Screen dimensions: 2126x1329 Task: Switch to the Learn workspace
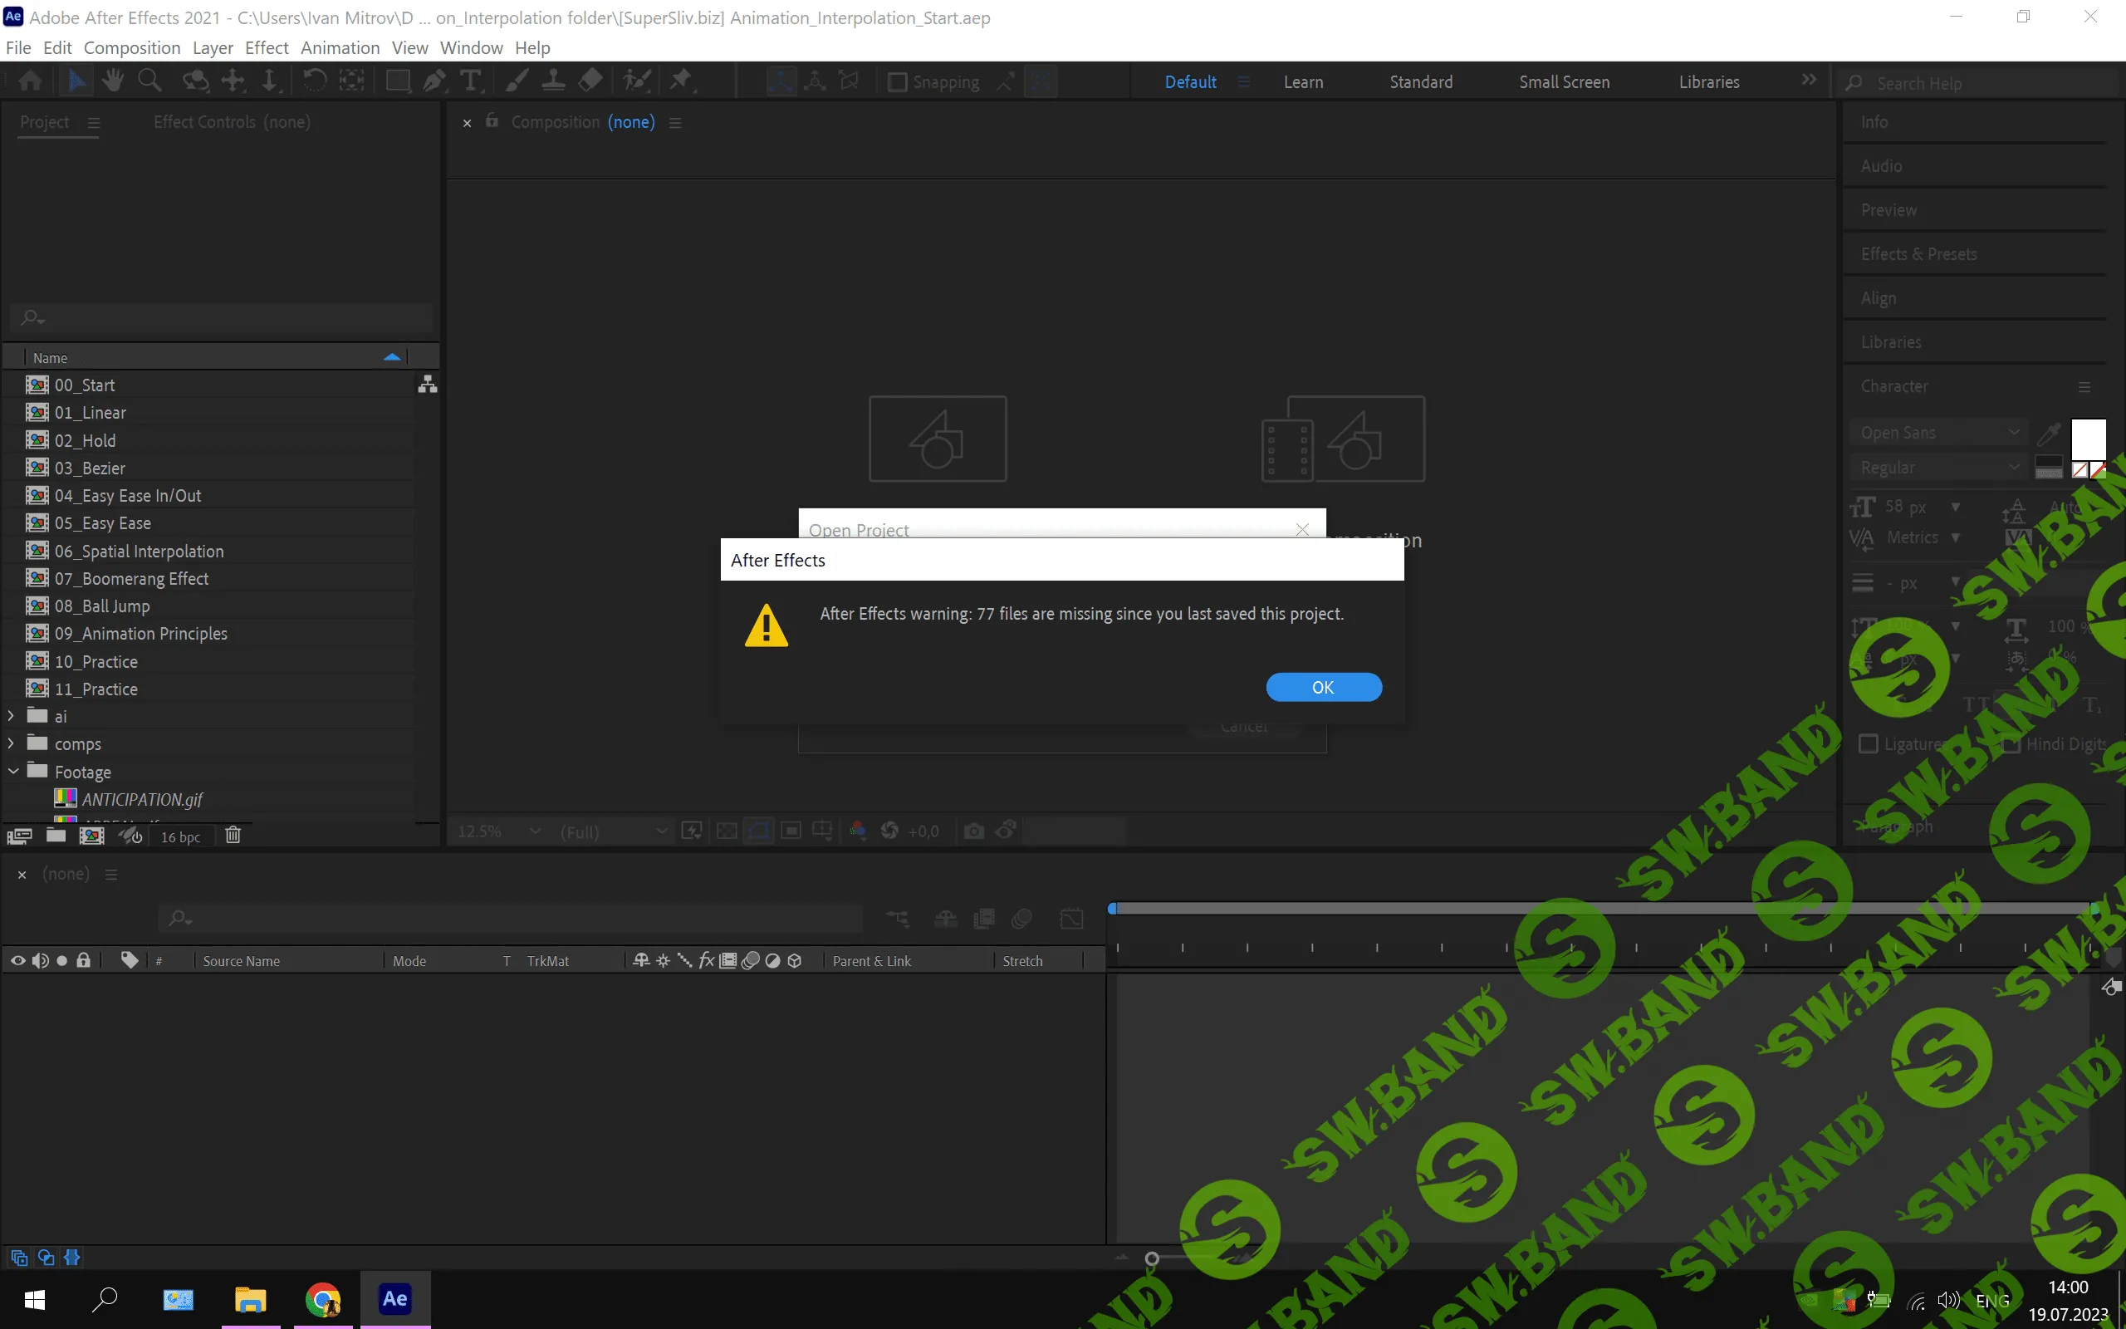pyautogui.click(x=1303, y=81)
